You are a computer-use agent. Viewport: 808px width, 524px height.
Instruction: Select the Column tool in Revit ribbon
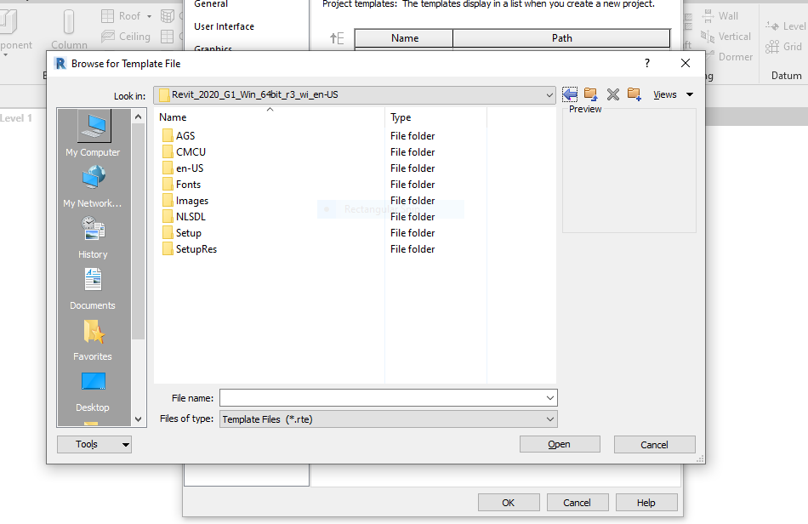[x=69, y=30]
